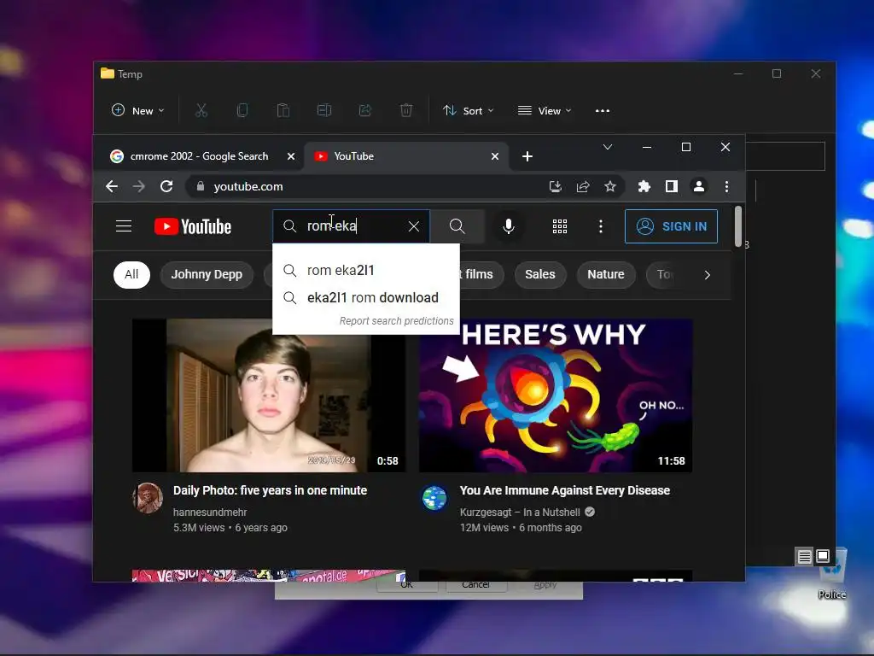Click Delete trash icon in Temp window

coord(406,110)
